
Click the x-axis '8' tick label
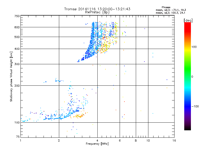point(136,141)
